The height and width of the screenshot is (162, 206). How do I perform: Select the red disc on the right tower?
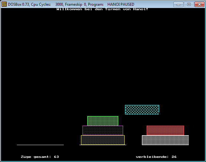165,130
